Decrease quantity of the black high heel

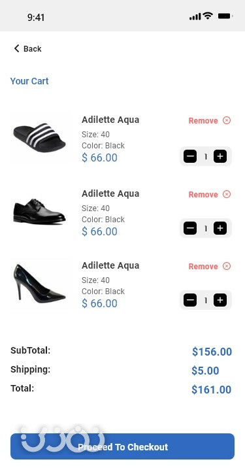190,300
